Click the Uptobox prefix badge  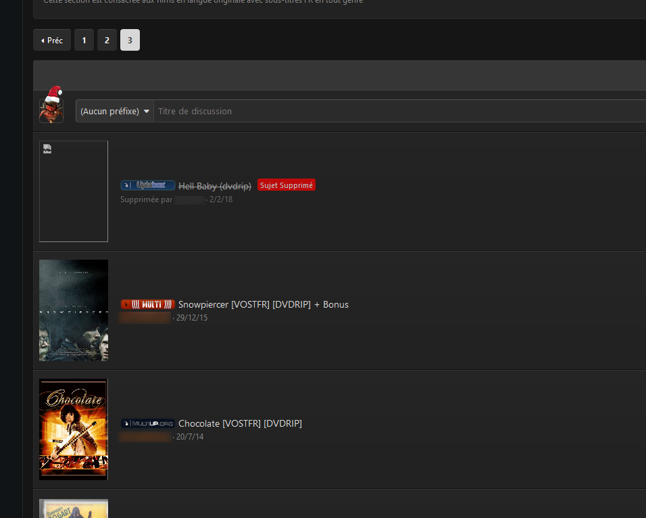tap(148, 185)
